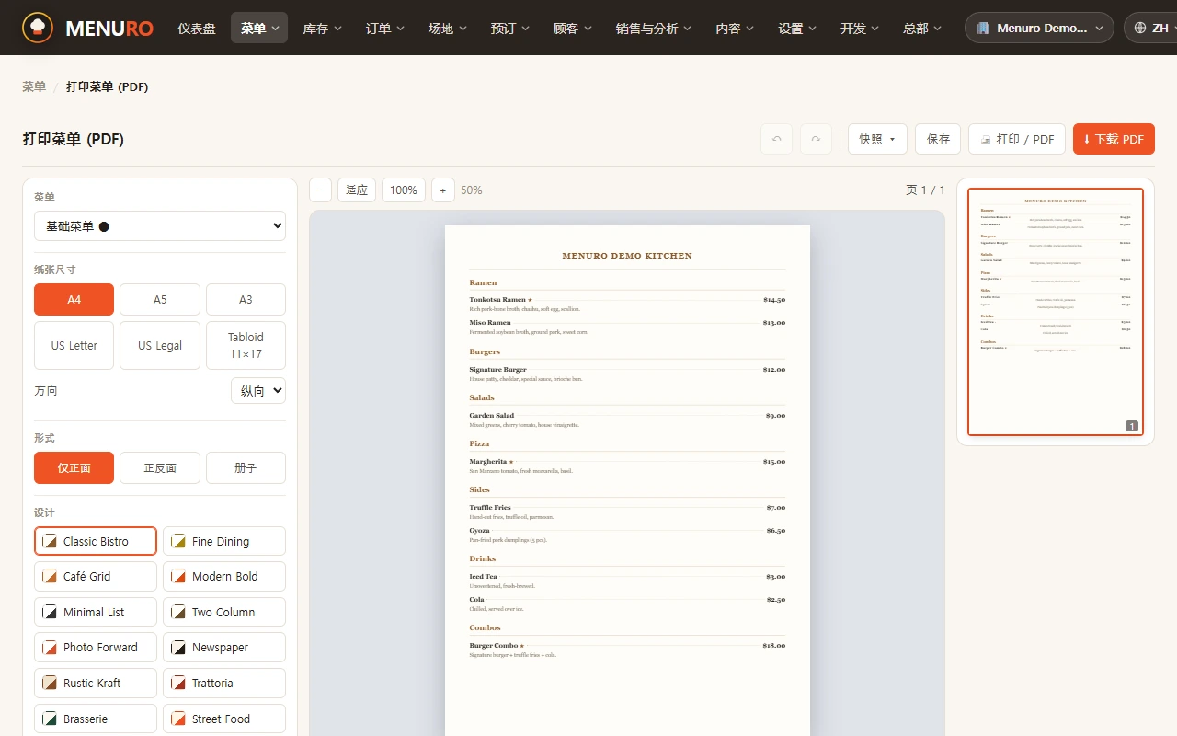Open the 库存 navigation menu
1177x736 pixels.
click(322, 29)
